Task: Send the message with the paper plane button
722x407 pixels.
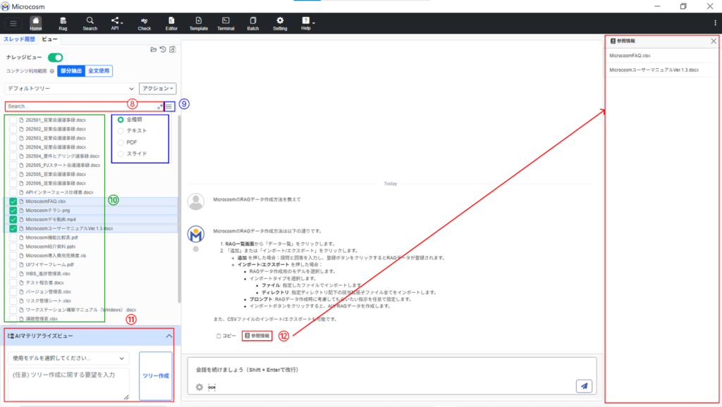Action: pyautogui.click(x=584, y=386)
